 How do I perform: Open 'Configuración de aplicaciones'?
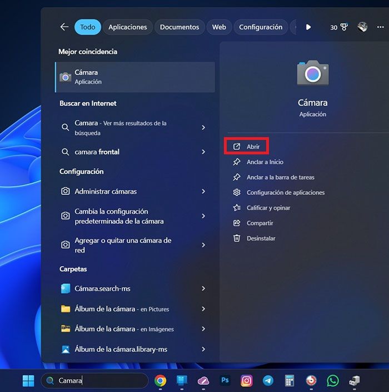[286, 193]
